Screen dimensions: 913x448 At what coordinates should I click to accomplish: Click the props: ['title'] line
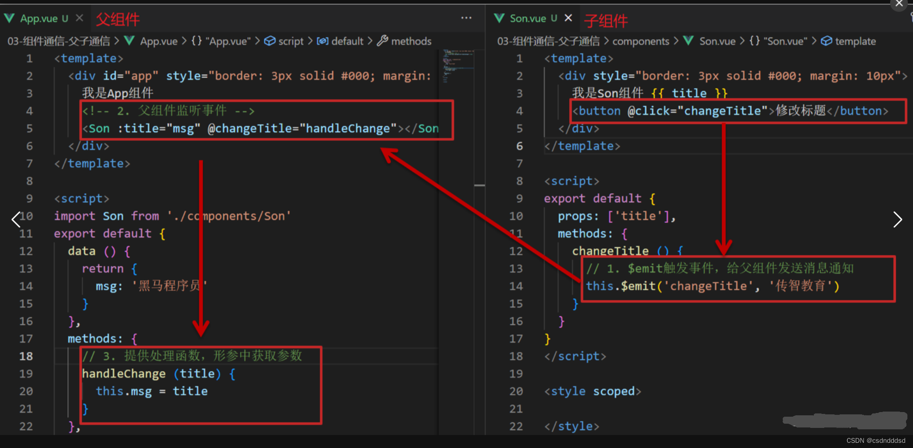click(616, 216)
